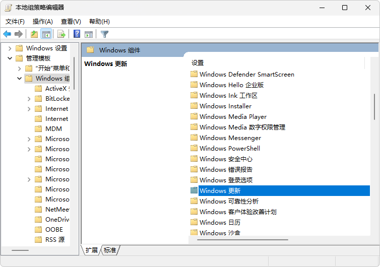Click the folder icon beside Windows 日历

tap(194, 222)
